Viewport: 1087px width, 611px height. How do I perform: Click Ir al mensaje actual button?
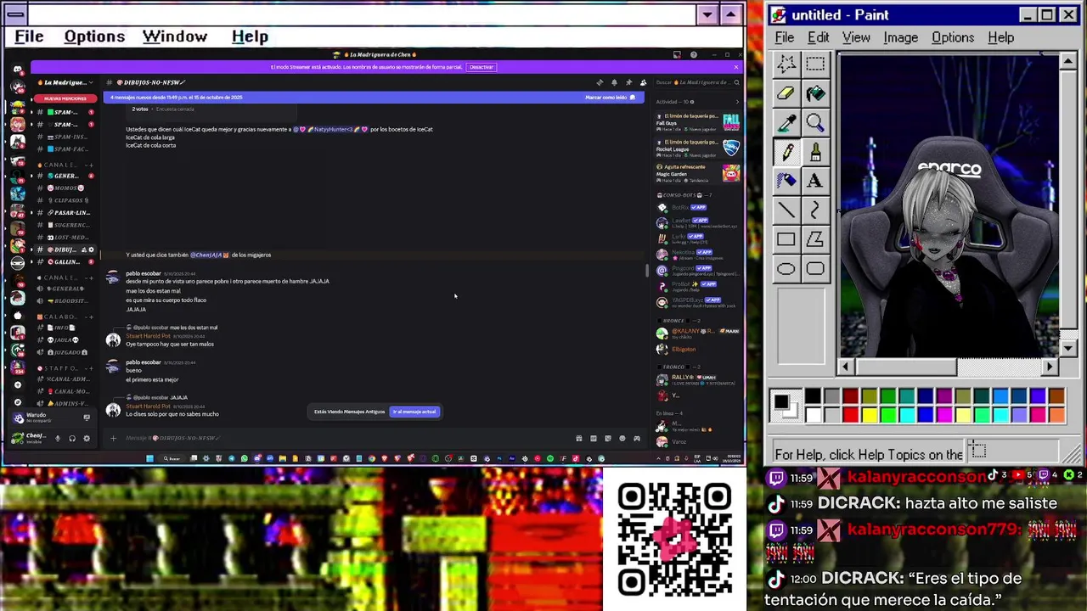(x=414, y=412)
